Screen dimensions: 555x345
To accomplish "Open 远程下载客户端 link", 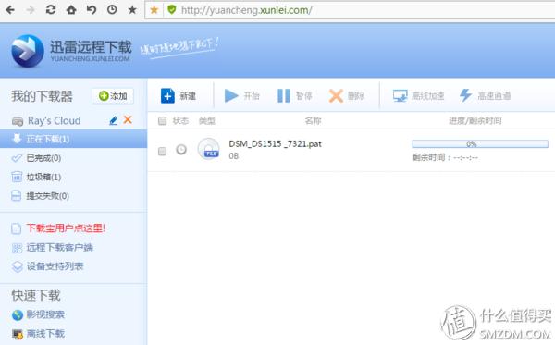I will (59, 247).
